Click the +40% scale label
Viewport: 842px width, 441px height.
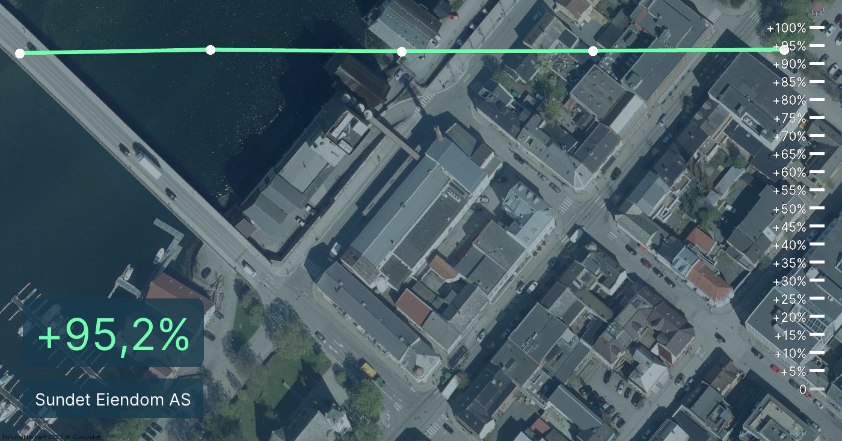789,245
